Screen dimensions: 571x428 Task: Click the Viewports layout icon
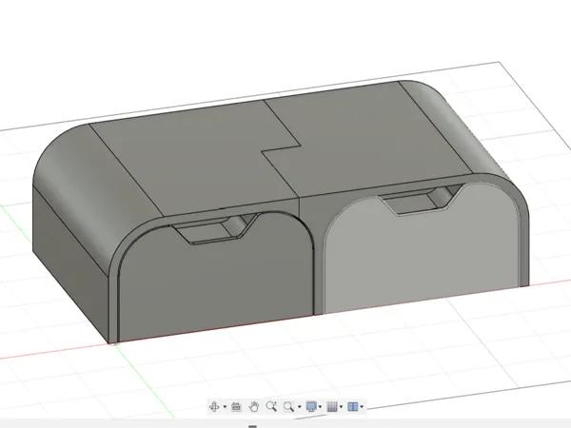tap(353, 406)
